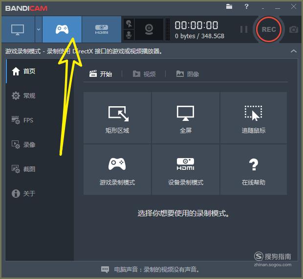Switch to HDMI device recording mode in top toolbar
This screenshot has height=279, width=303.
pyautogui.click(x=102, y=29)
